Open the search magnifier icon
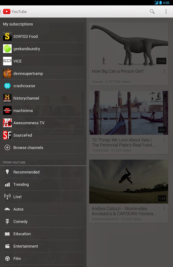173x267 pixels. pos(152,12)
